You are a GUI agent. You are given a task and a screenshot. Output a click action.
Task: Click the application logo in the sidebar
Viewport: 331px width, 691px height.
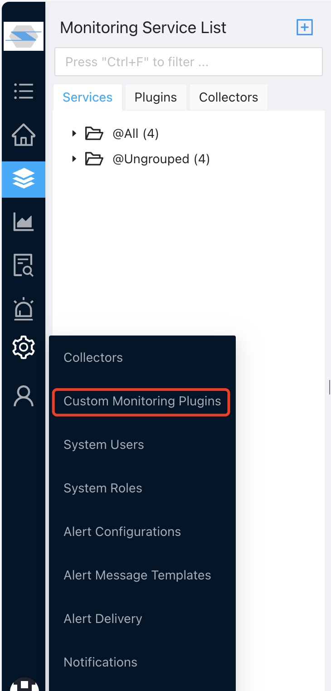pos(24,36)
